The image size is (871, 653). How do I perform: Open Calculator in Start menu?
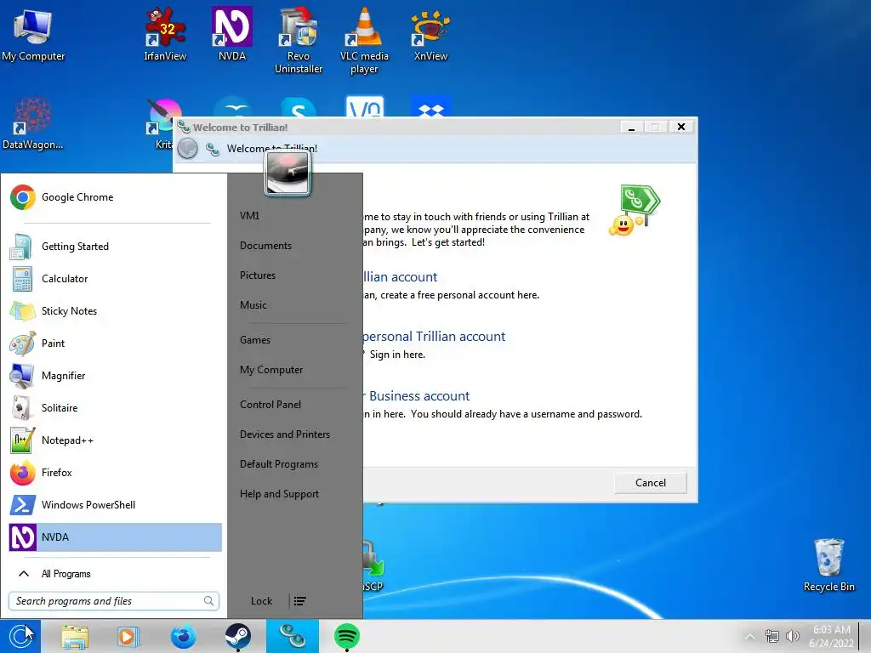click(115, 279)
